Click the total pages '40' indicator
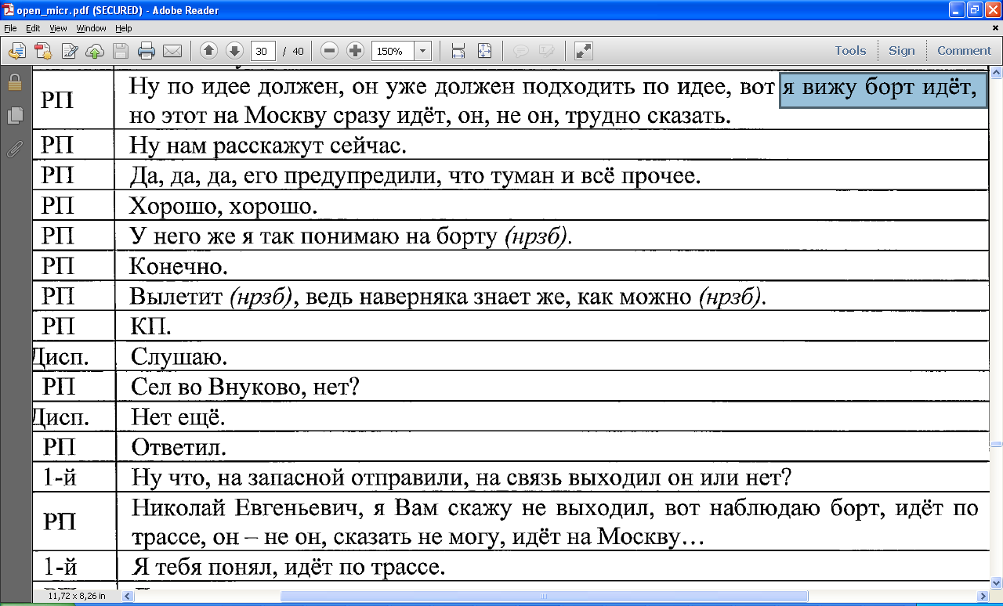The height and width of the screenshot is (606, 1003). pos(298,51)
